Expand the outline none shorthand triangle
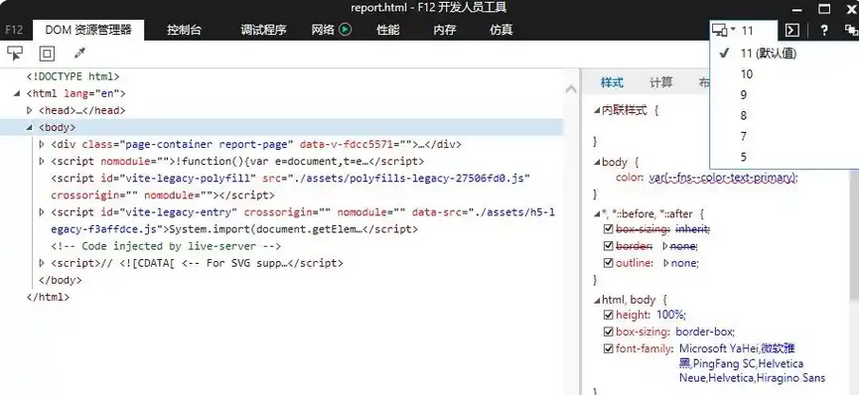This screenshot has width=859, height=395. [x=666, y=263]
